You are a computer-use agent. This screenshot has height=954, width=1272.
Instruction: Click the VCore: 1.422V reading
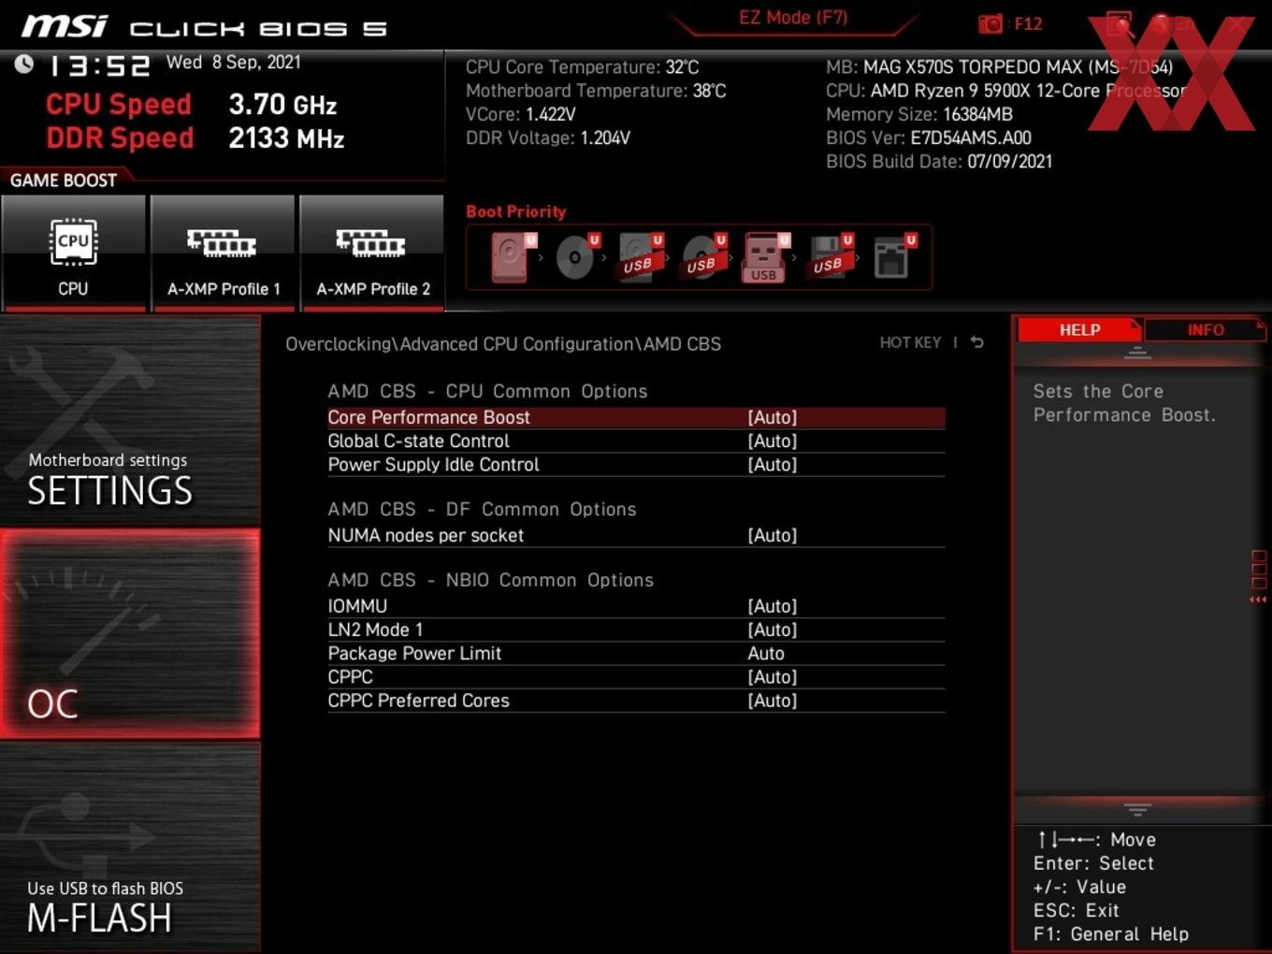click(521, 114)
